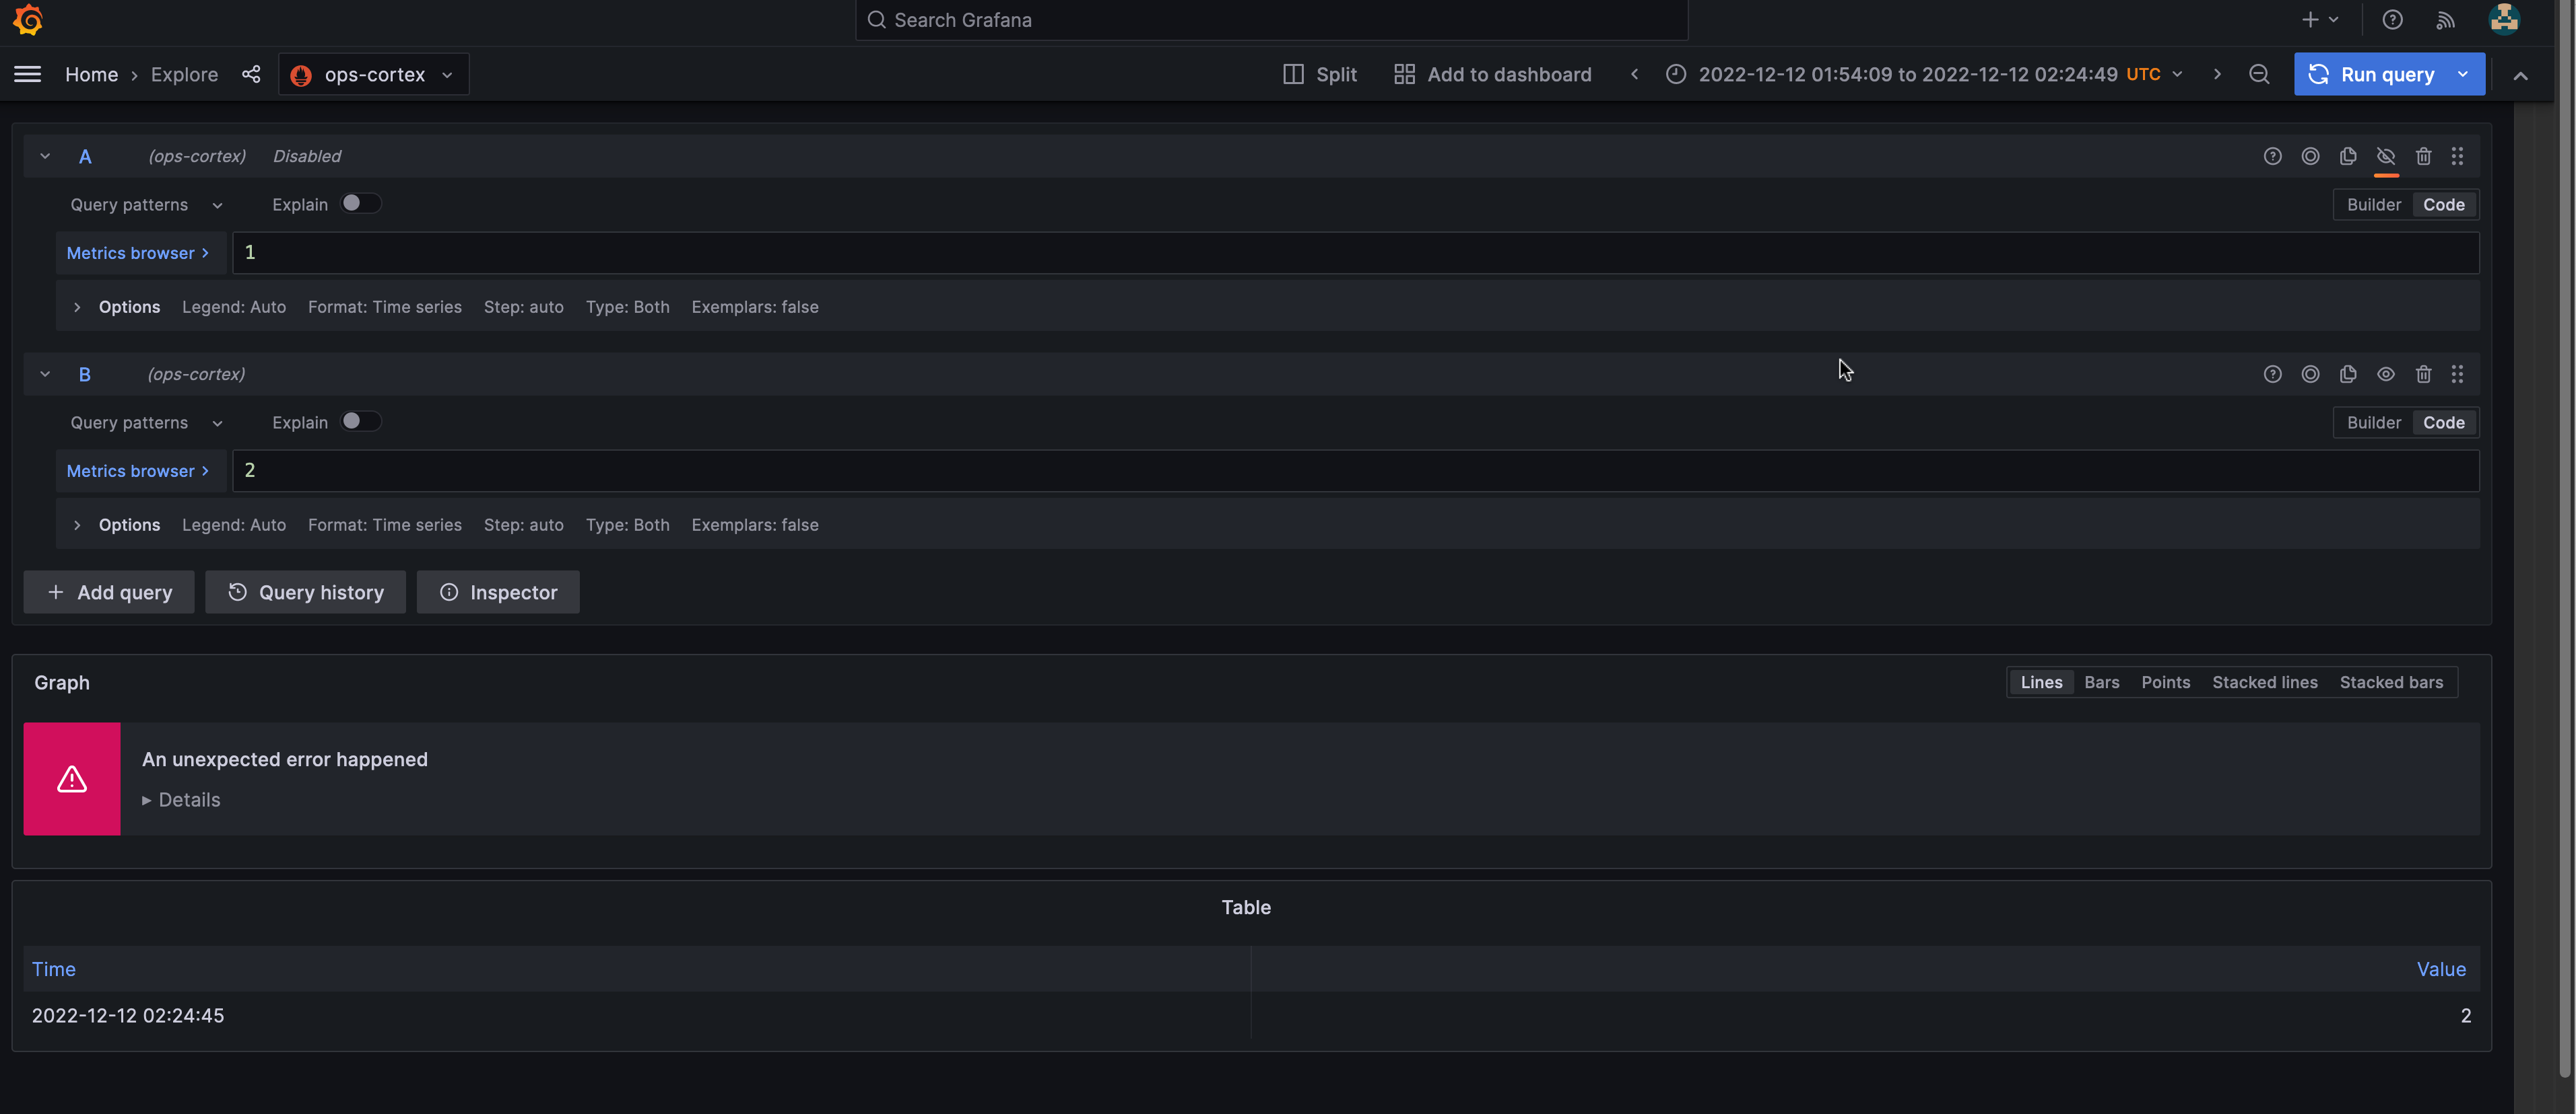Open query history panel

pyautogui.click(x=305, y=591)
